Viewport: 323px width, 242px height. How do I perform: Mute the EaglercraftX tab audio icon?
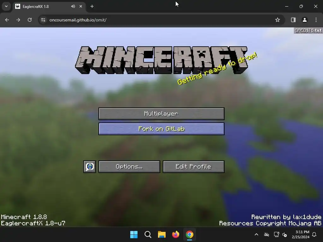point(73,6)
